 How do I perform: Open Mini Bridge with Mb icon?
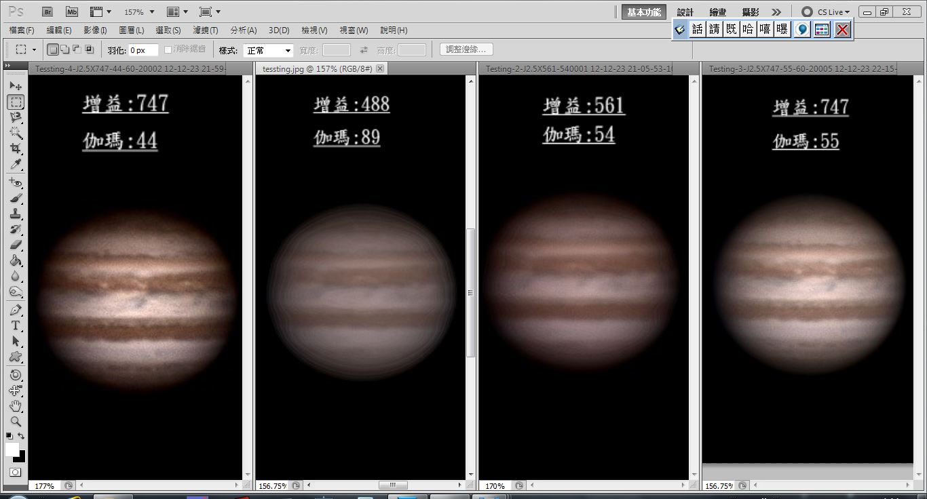click(72, 12)
